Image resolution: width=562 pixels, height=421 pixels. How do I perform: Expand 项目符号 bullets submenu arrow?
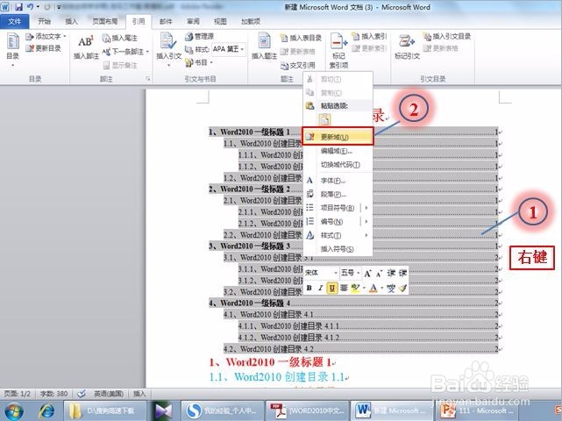tap(366, 208)
